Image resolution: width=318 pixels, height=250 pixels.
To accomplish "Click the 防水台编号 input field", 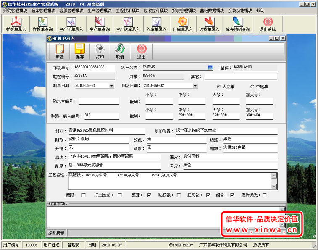I will [x=99, y=101].
